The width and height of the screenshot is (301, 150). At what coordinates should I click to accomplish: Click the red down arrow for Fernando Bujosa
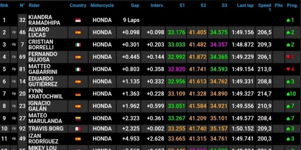point(288,57)
